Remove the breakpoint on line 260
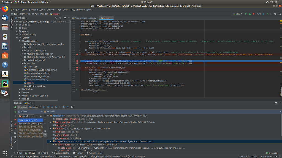The width and height of the screenshot is (282, 158). pyautogui.click(x=77, y=55)
